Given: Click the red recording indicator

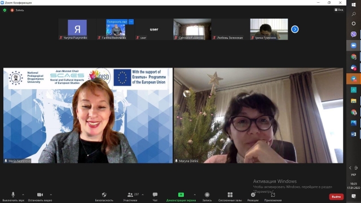Looking at the screenshot, I should click(x=12, y=10).
